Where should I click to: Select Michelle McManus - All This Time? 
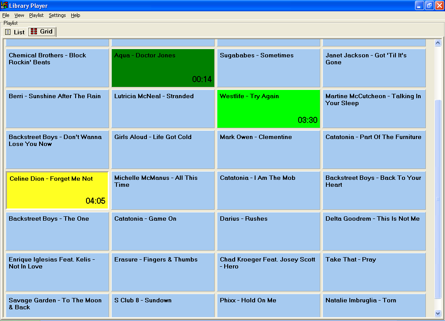163,191
